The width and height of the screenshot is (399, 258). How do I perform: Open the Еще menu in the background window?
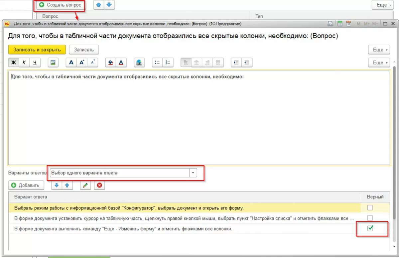(383, 5)
